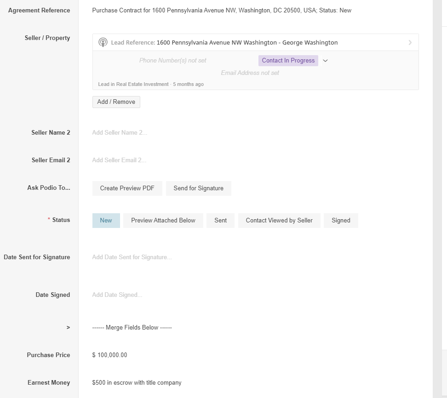The height and width of the screenshot is (398, 447).
Task: Open Date Sent for Signature field
Action: coord(132,257)
